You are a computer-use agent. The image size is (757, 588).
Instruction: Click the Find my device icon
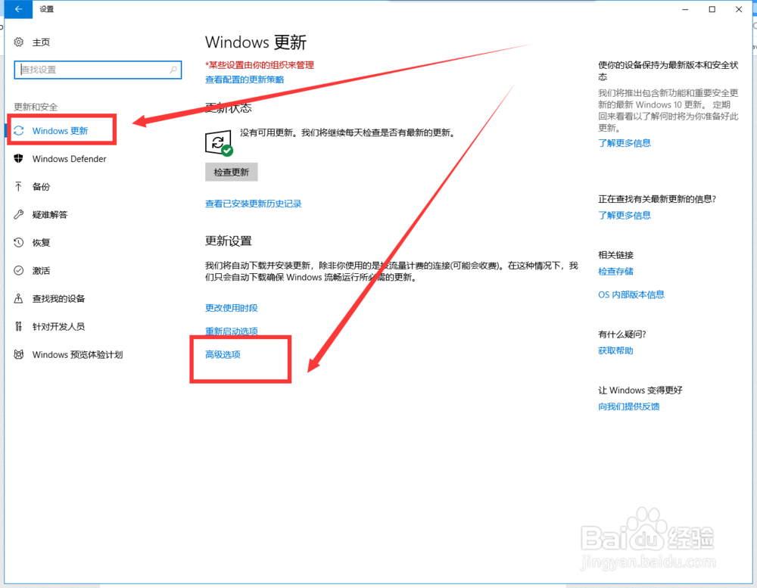click(18, 298)
